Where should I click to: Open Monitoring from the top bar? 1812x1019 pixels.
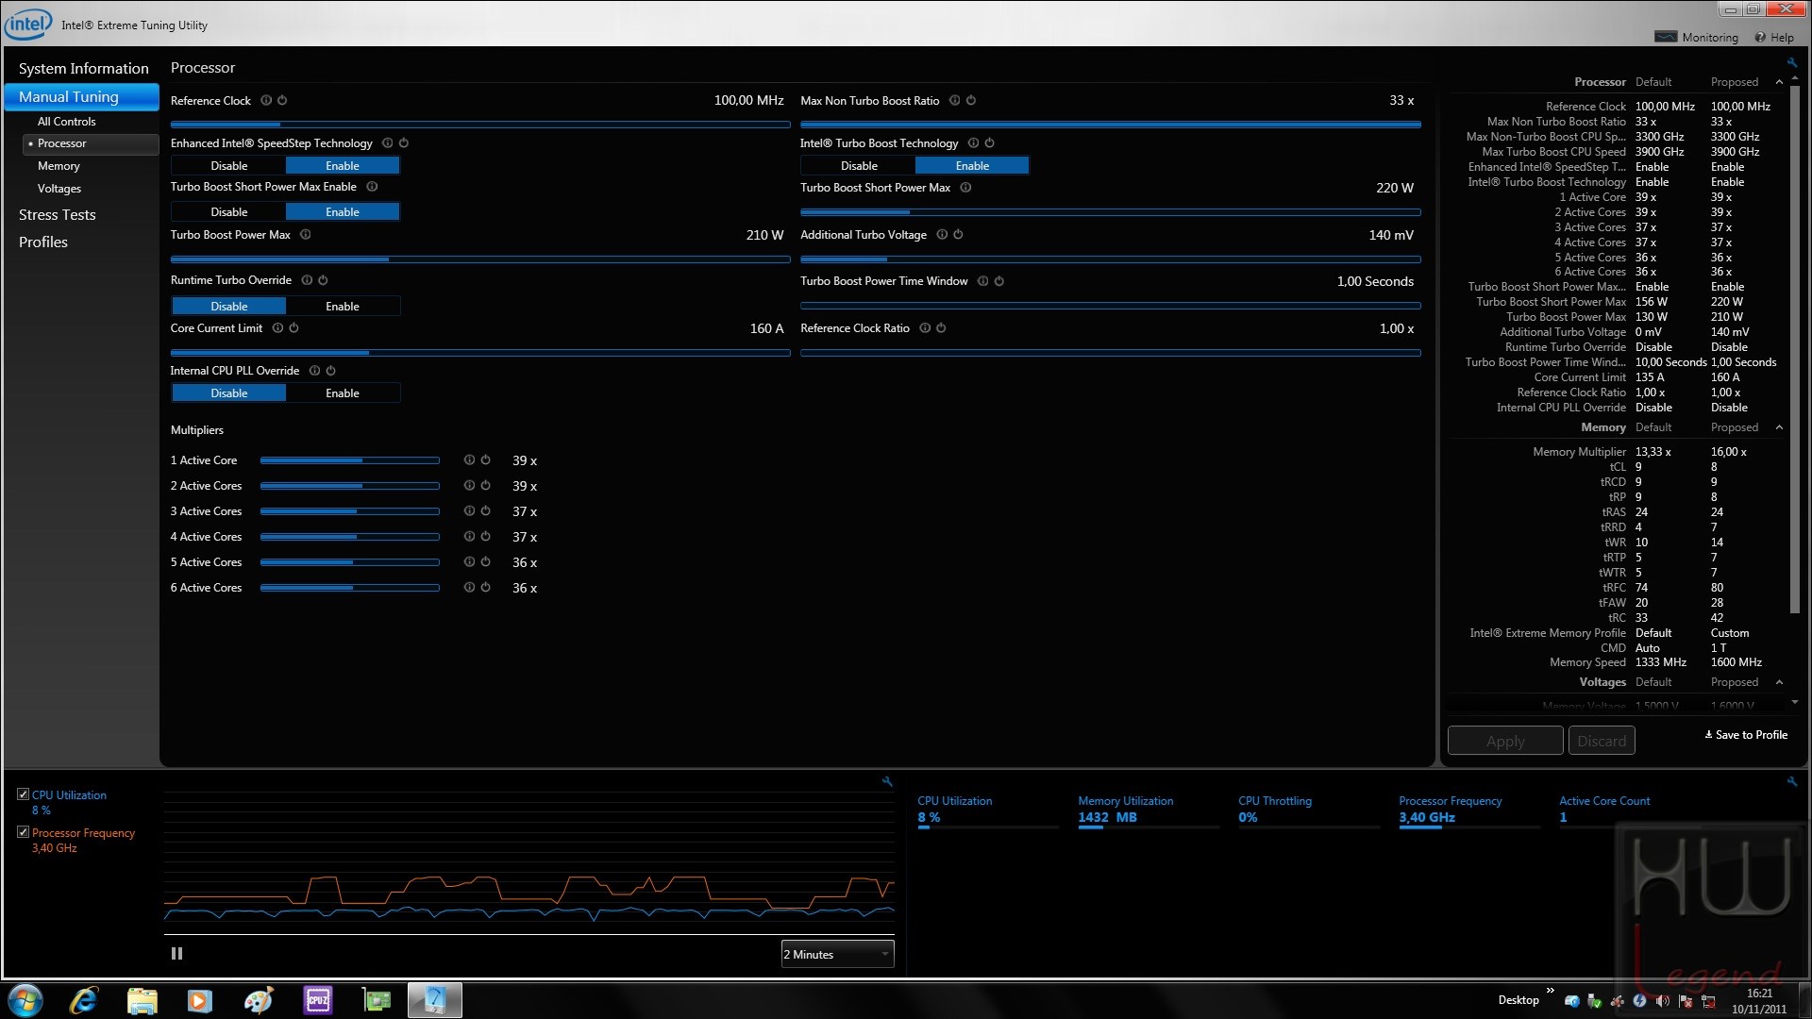[x=1697, y=38]
